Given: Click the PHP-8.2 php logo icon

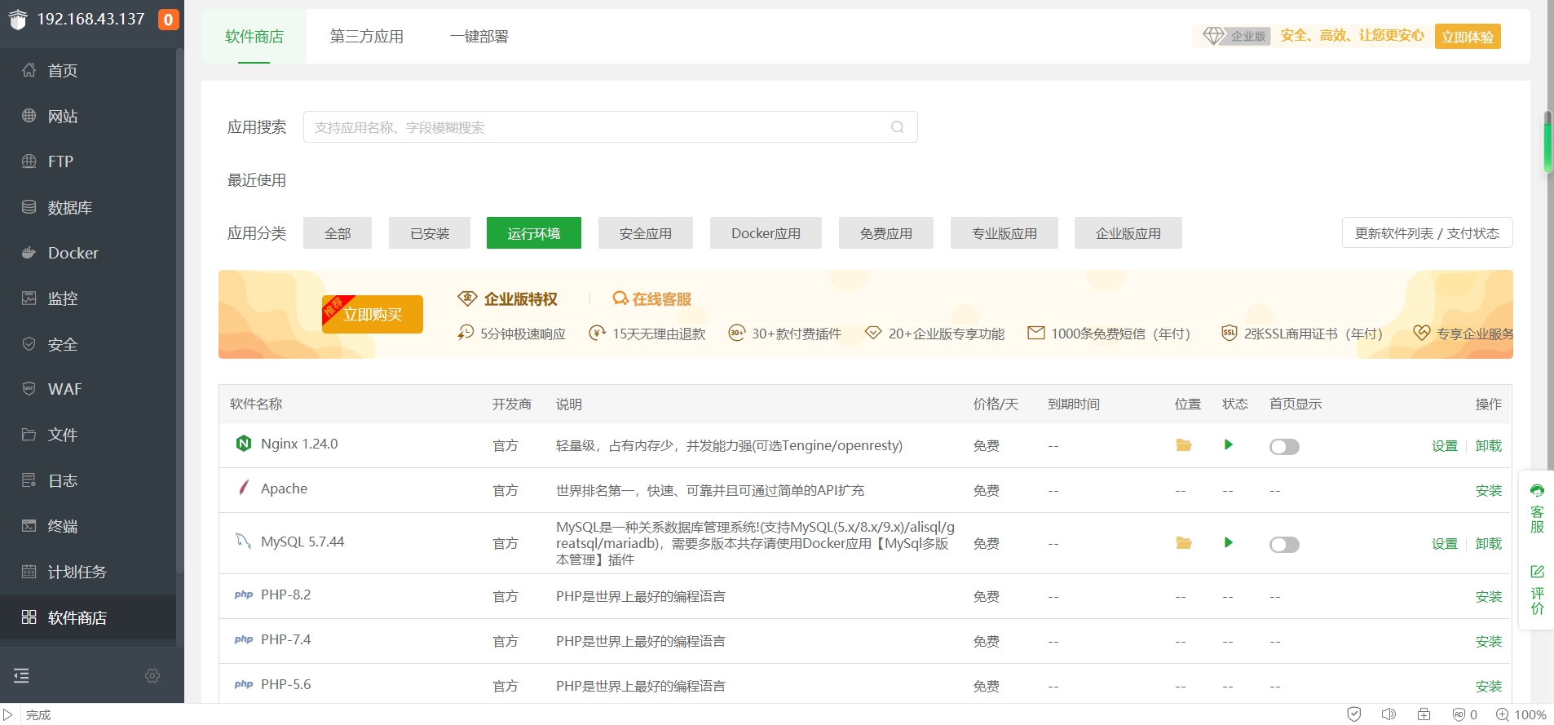Looking at the screenshot, I should coord(244,595).
